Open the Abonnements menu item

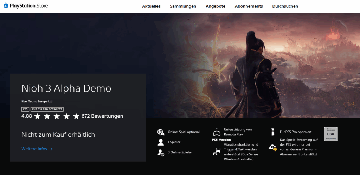click(249, 6)
